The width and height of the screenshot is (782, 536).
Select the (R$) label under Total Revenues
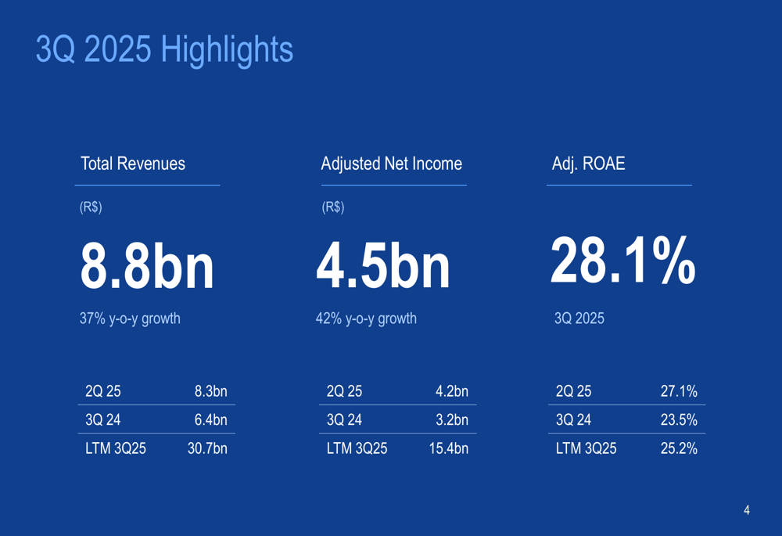tap(91, 208)
